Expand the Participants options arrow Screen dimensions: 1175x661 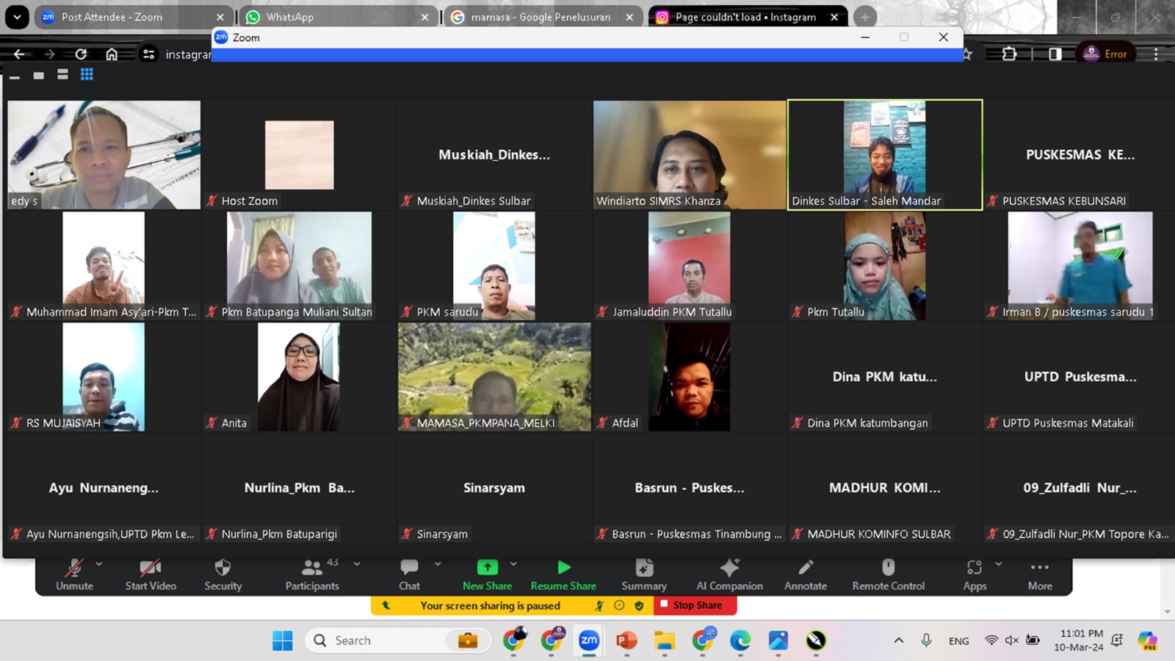(x=357, y=564)
